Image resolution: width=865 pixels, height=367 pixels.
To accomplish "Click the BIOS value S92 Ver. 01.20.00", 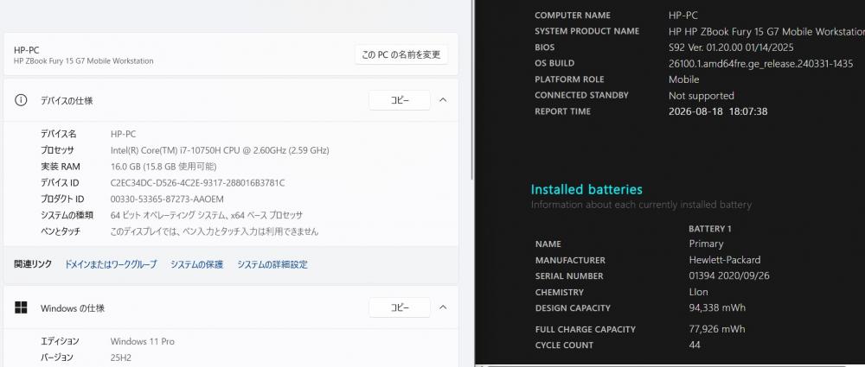I will coord(731,47).
